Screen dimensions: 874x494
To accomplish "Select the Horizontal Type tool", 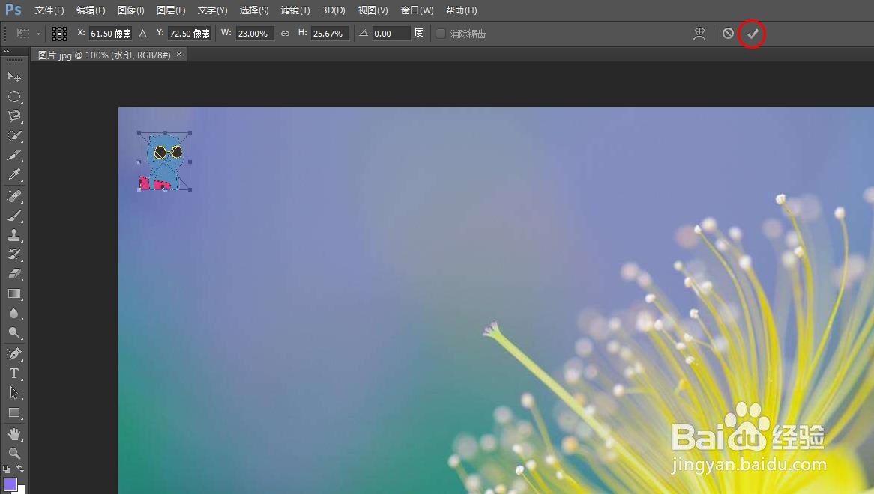I will [x=14, y=373].
